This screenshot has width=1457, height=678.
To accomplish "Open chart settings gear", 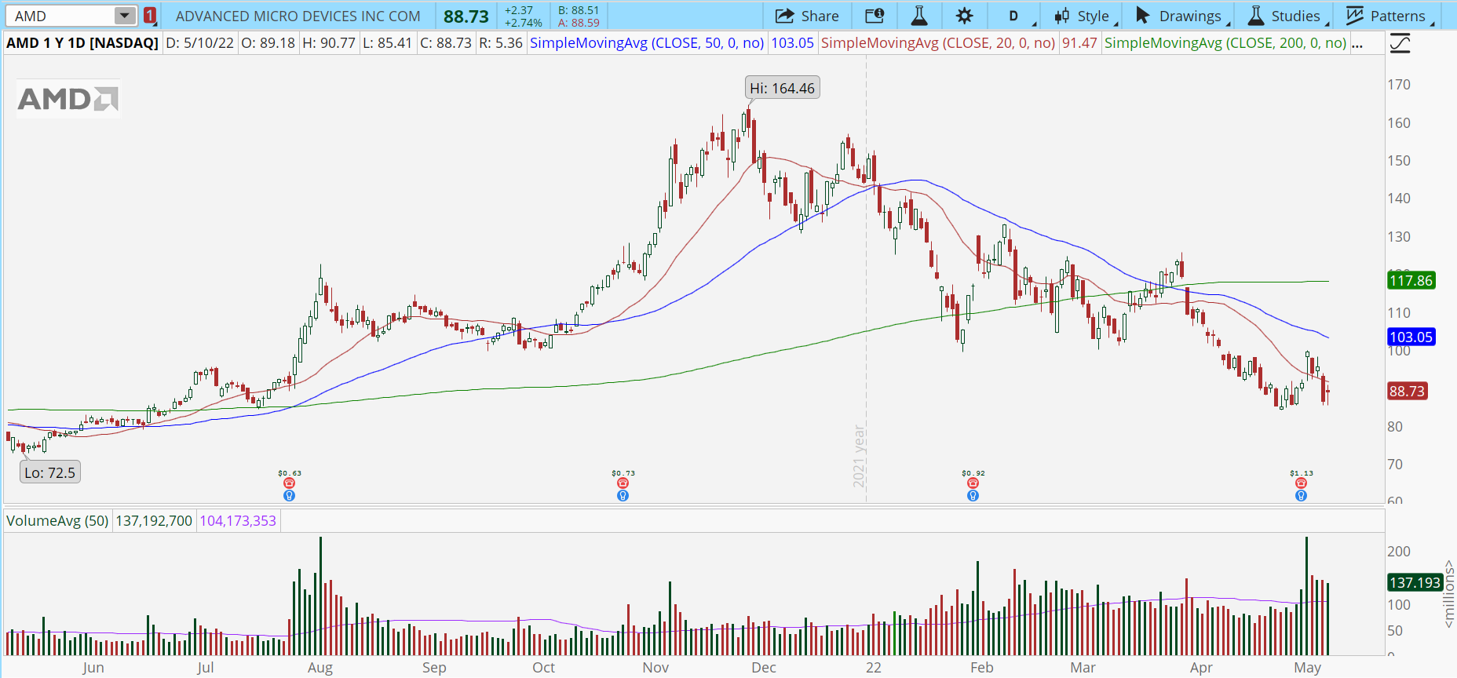I will pyautogui.click(x=965, y=16).
